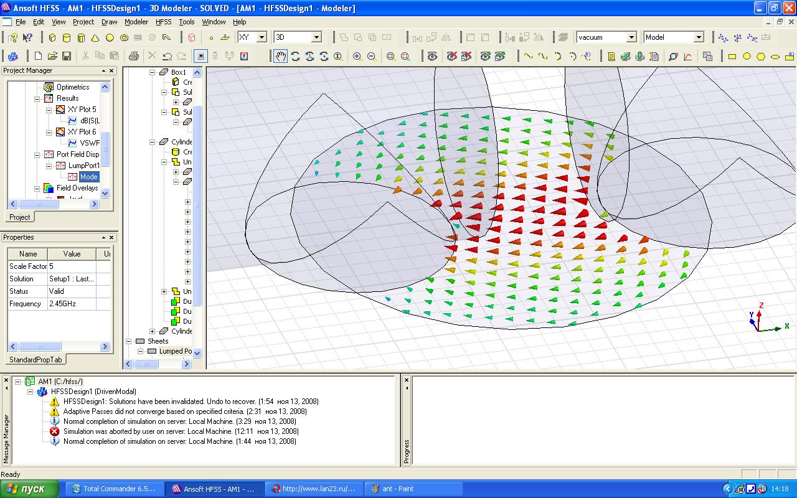Click the Zoom In magnifier icon
This screenshot has height=498, width=797.
click(357, 56)
